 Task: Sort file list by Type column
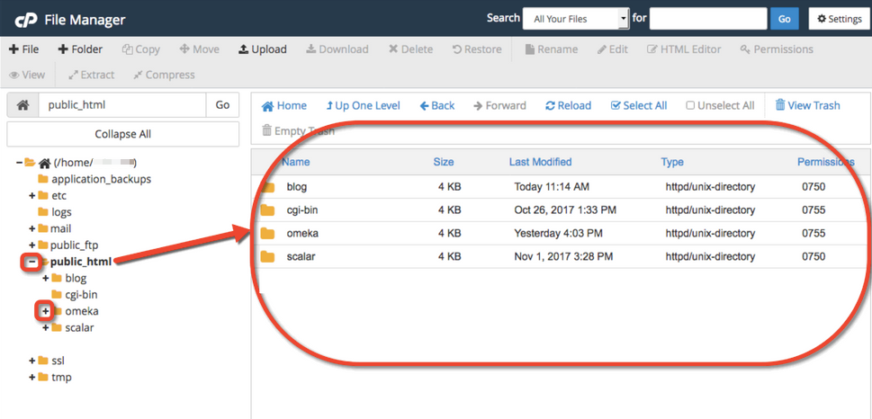click(672, 162)
